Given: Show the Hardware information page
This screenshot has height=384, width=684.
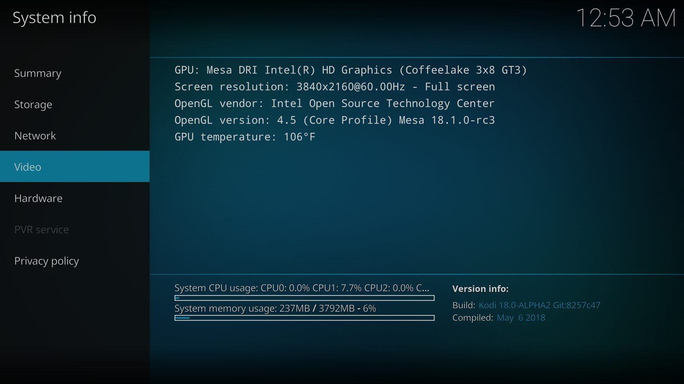Looking at the screenshot, I should 38,198.
